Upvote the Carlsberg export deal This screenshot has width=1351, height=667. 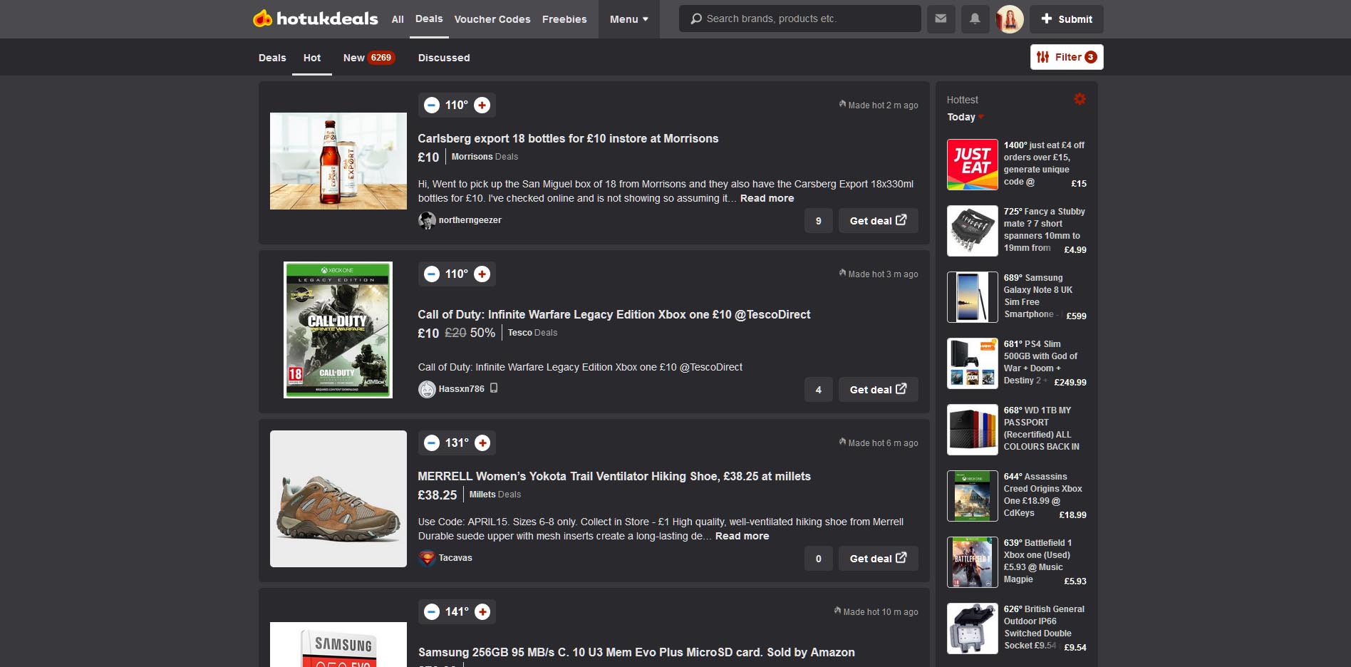click(482, 105)
